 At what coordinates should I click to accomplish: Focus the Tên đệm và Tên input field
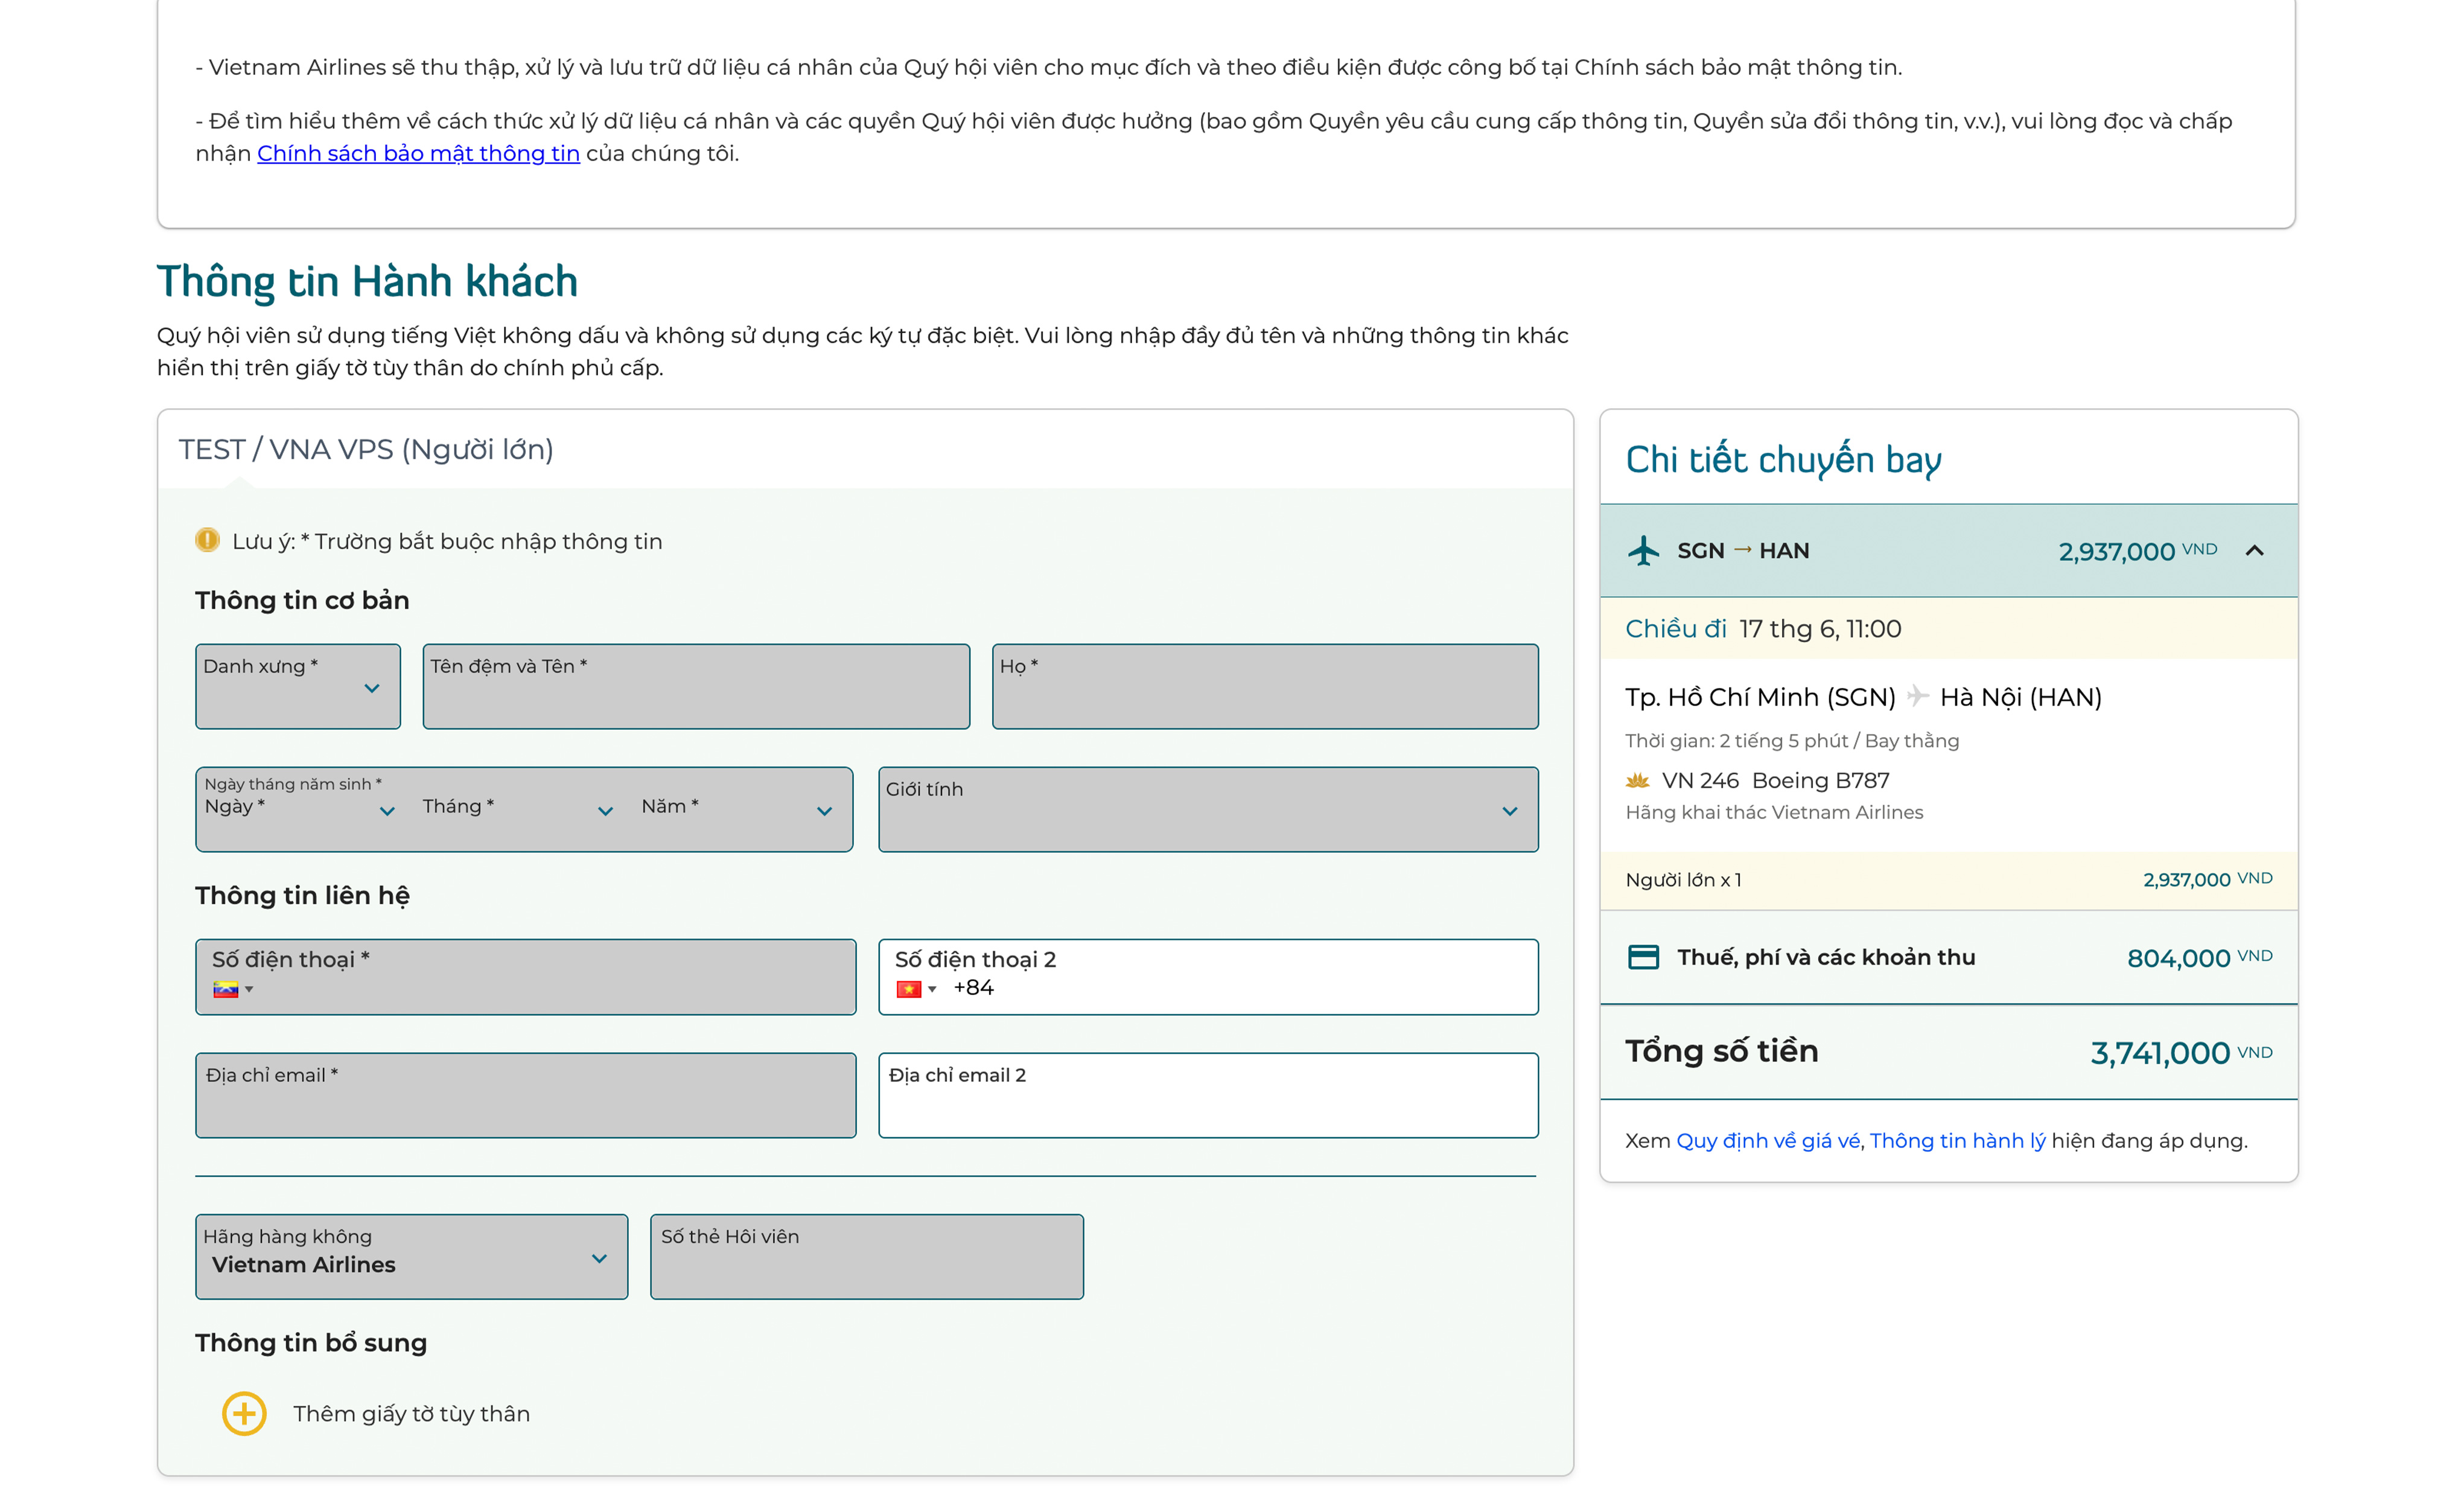tap(696, 687)
